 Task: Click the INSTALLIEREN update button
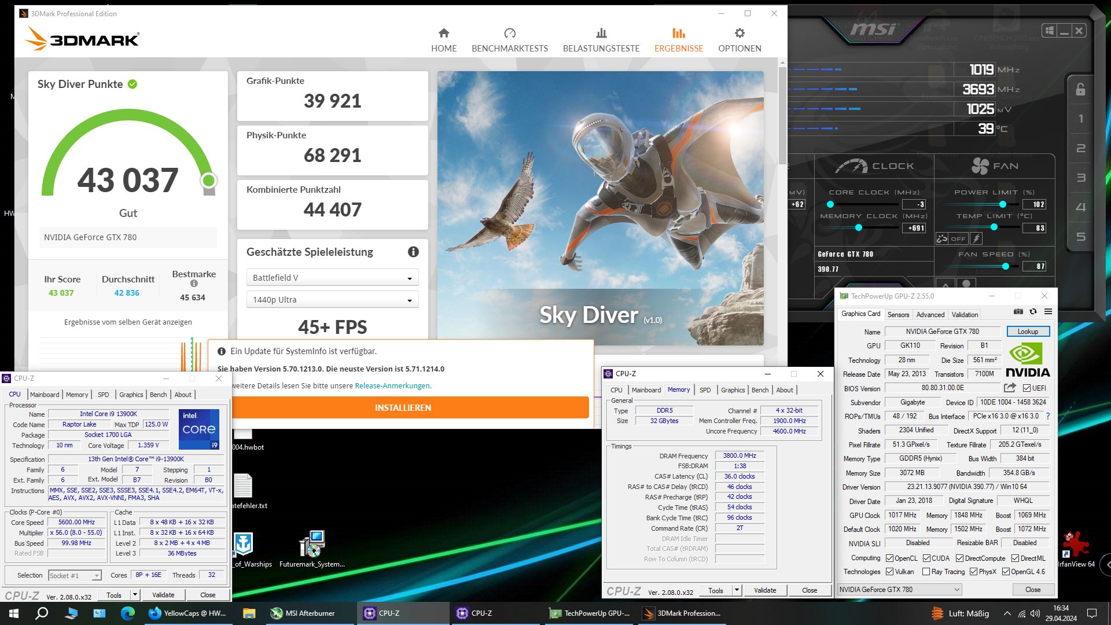tap(403, 407)
